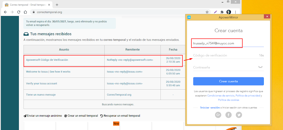Image resolution: width=283 pixels, height=130 pixels.
Task: Open the Chrome profile avatar
Action: click(x=229, y=12)
